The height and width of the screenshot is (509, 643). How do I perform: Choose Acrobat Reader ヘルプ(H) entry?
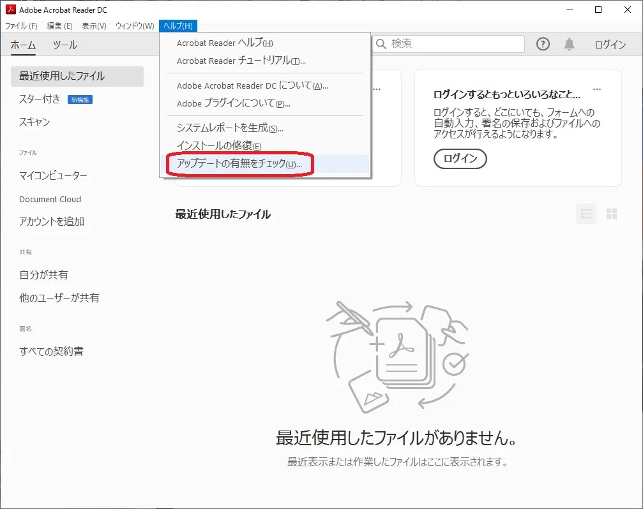(x=264, y=43)
